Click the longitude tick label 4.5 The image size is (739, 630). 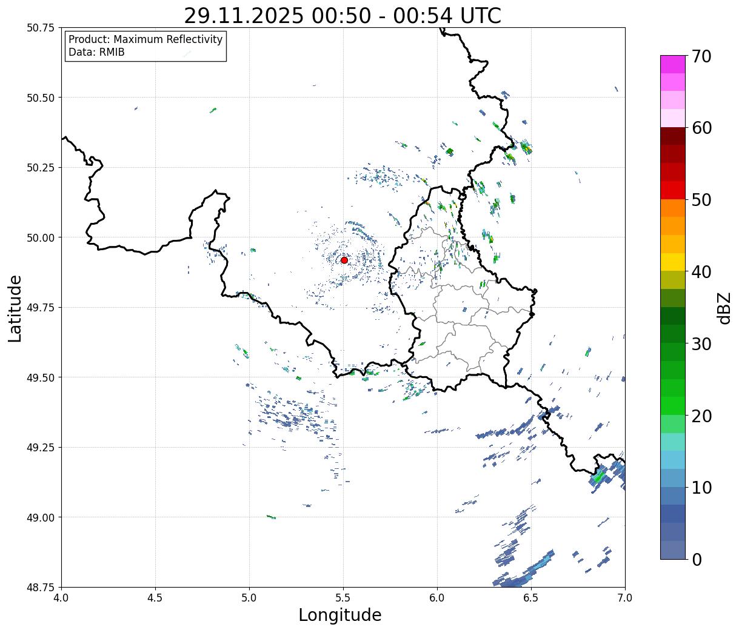(x=155, y=598)
